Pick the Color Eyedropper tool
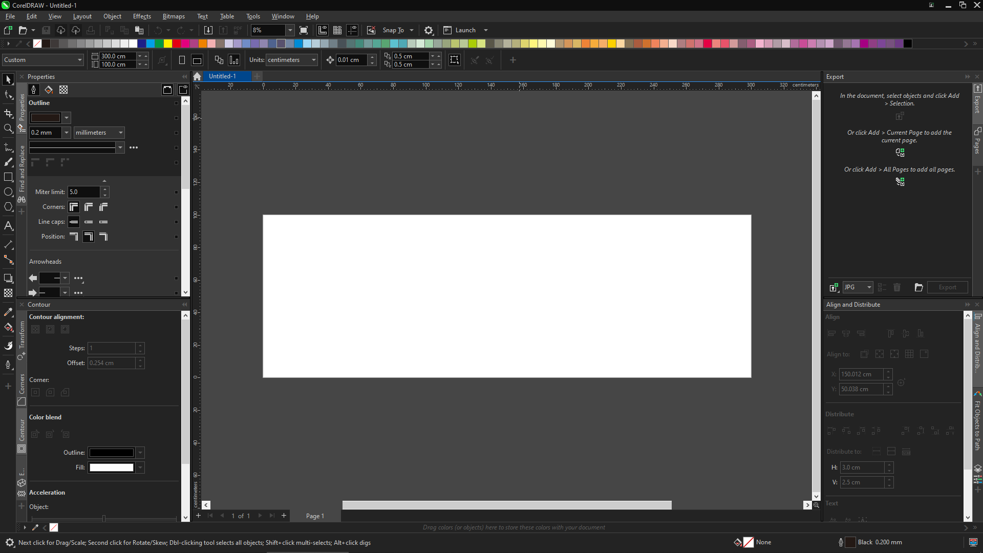 click(x=8, y=312)
